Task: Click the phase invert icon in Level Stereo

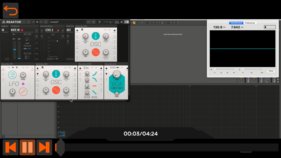Action: tap(53, 59)
